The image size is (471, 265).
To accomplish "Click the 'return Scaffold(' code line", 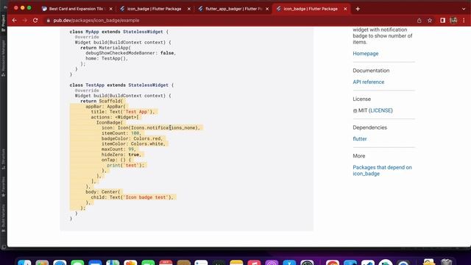I will coord(102,101).
